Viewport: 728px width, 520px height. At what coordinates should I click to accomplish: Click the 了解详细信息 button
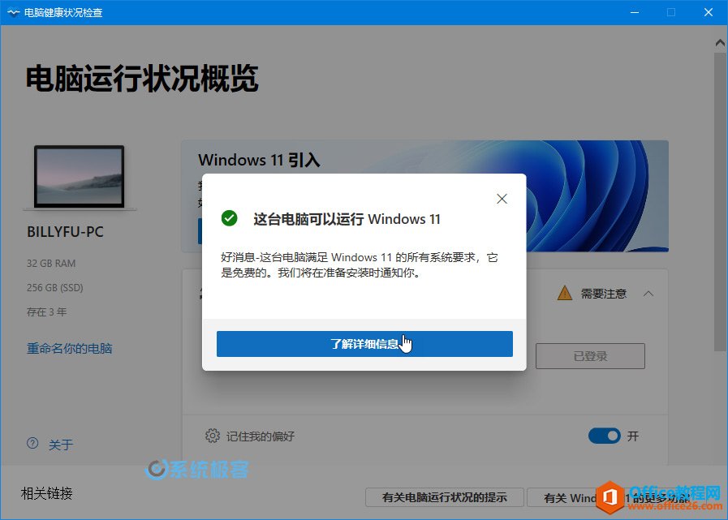(x=364, y=344)
